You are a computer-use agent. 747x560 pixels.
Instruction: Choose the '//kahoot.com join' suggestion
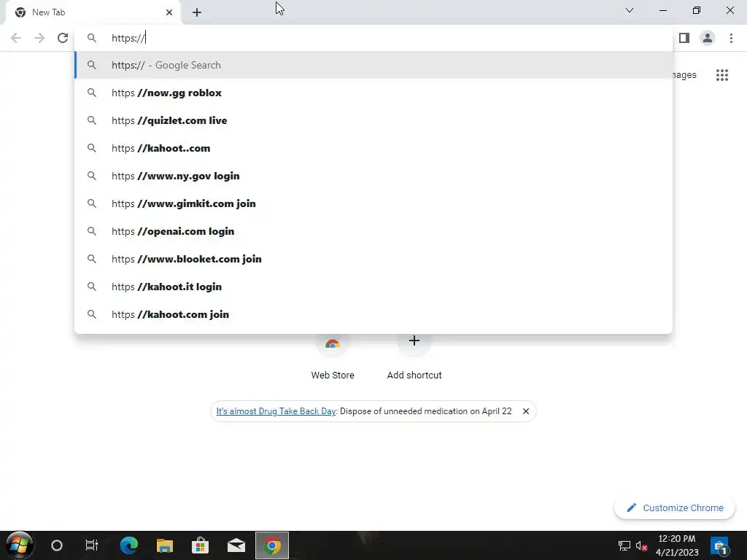click(373, 314)
